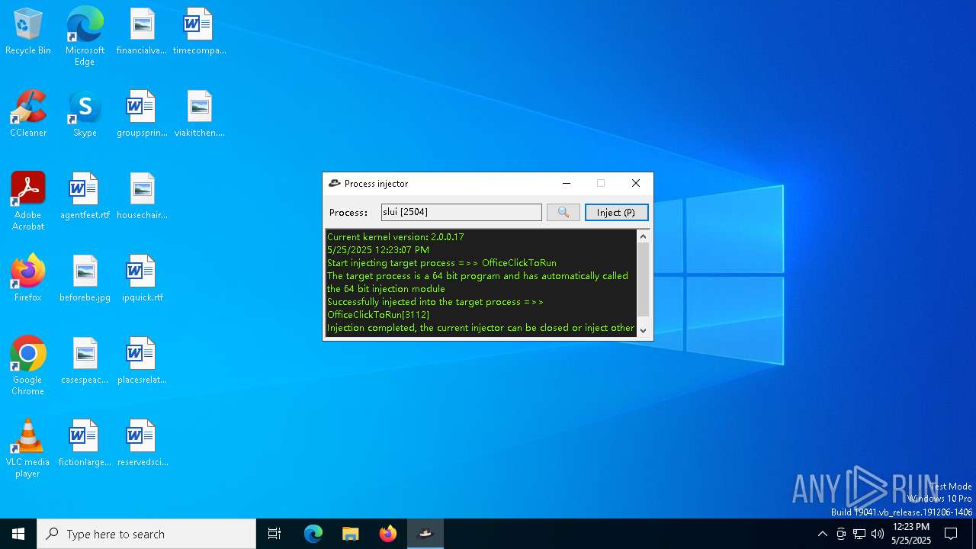The image size is (976, 549).
Task: Click the log scrollbar down arrow
Action: tap(643, 330)
